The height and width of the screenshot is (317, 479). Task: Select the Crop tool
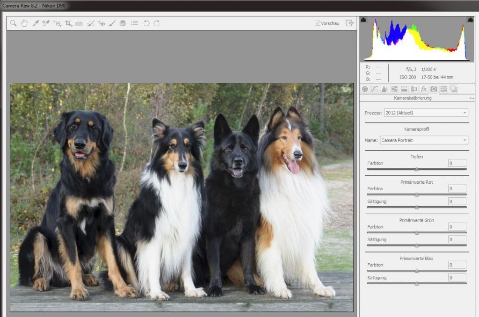[68, 23]
